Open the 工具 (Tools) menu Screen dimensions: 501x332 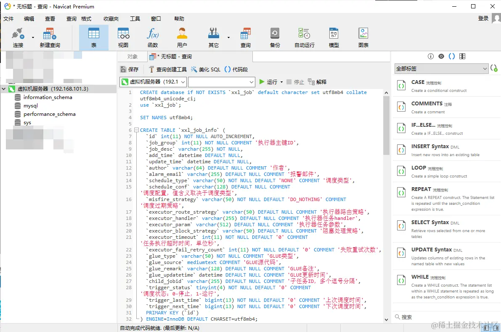click(135, 19)
